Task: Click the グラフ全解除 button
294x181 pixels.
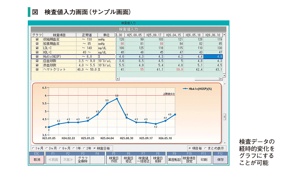Action: coord(82,159)
